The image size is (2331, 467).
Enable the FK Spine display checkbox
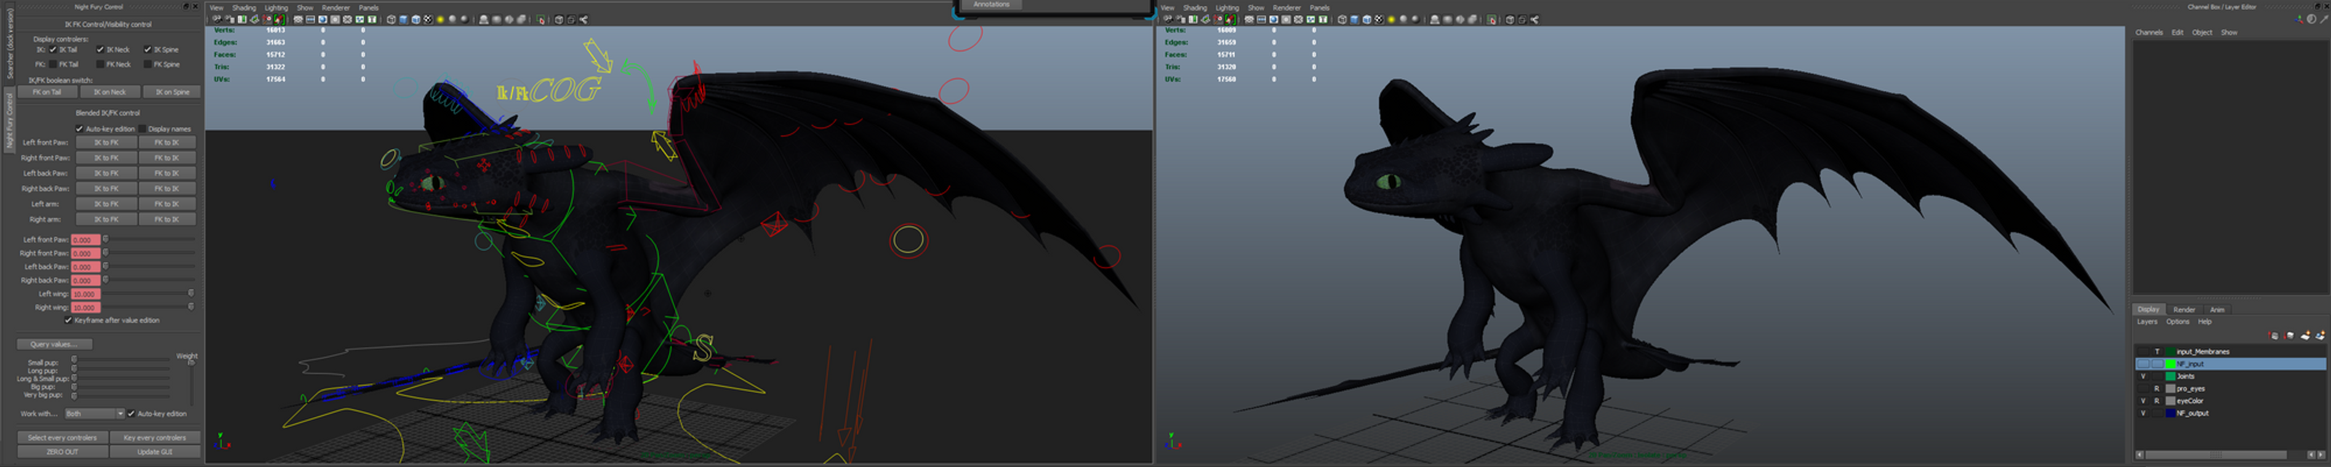tap(148, 64)
